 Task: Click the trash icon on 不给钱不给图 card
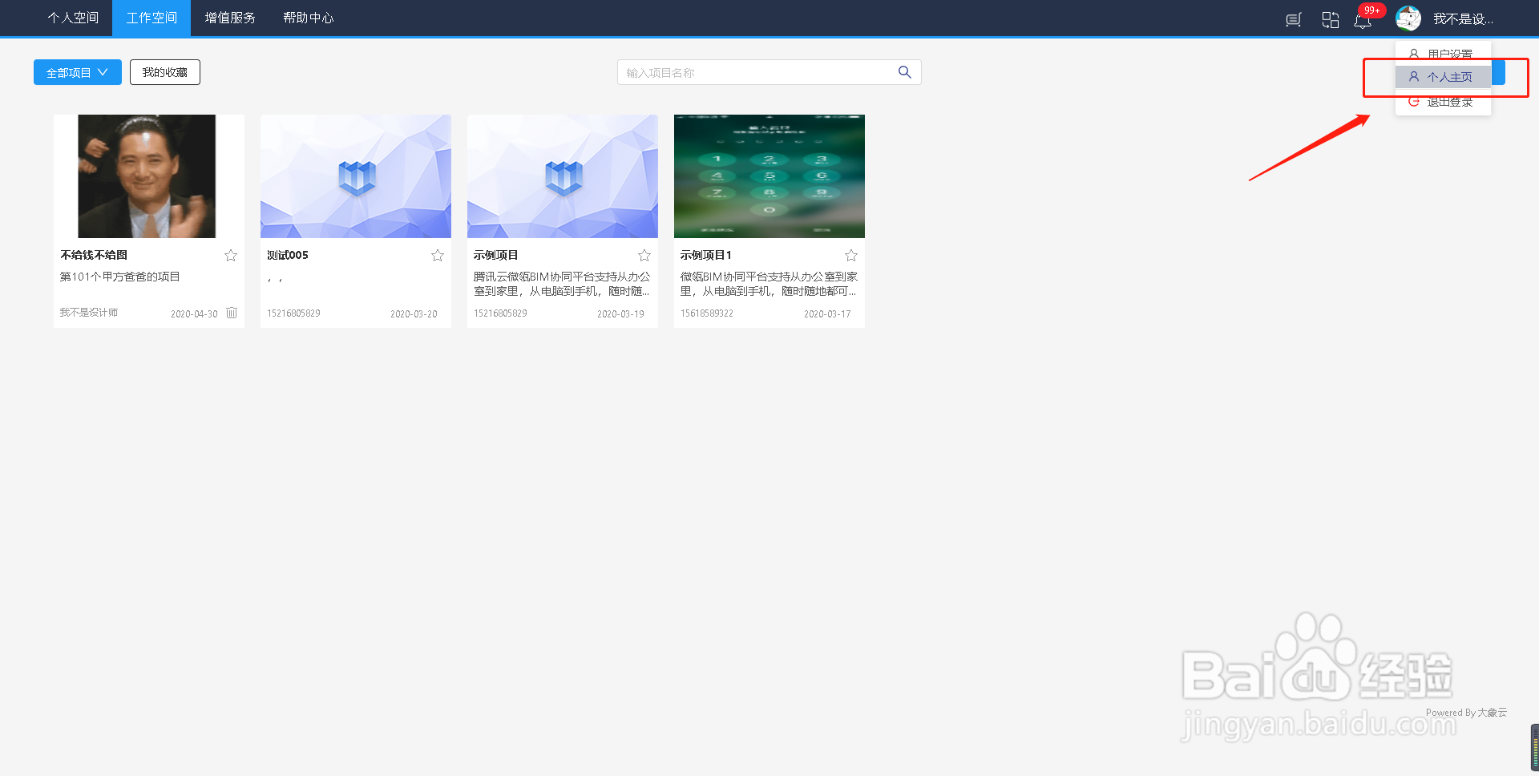pyautogui.click(x=232, y=313)
